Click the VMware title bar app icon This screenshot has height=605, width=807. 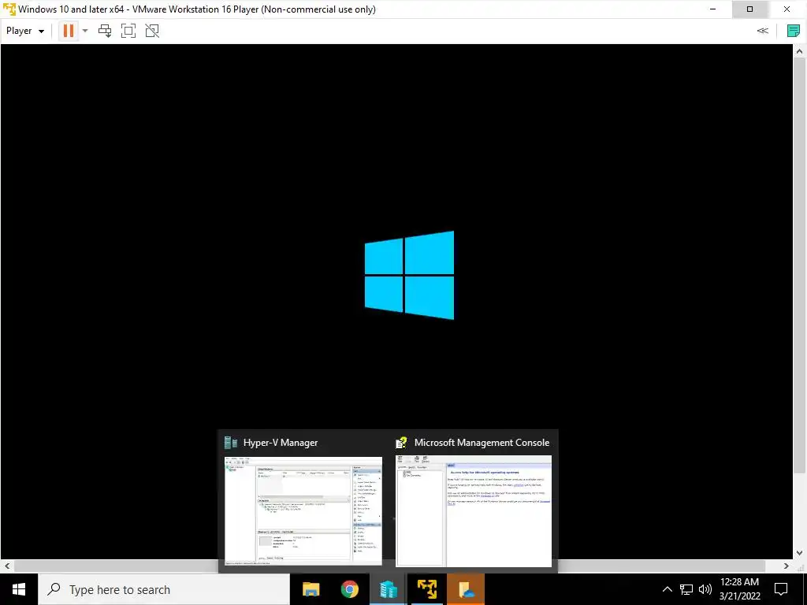(x=9, y=9)
